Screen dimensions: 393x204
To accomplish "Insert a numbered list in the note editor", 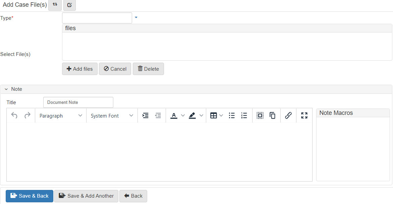I will click(244, 115).
